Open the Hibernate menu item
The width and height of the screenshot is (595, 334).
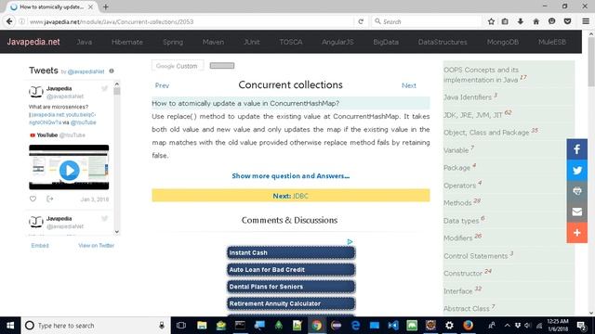[x=127, y=42]
